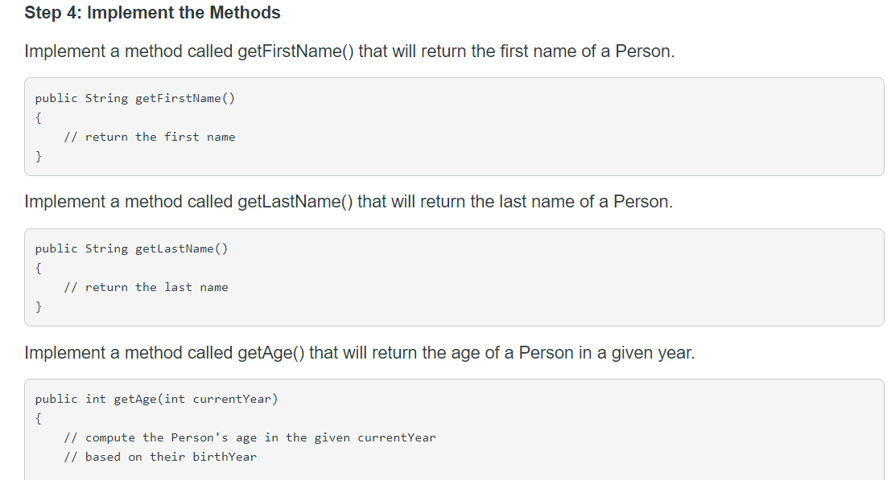The image size is (887, 480).
Task: Click the '// return the first name' comment
Action: (150, 137)
